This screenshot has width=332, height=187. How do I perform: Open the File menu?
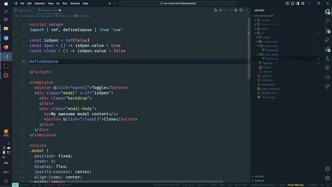coord(22,4)
